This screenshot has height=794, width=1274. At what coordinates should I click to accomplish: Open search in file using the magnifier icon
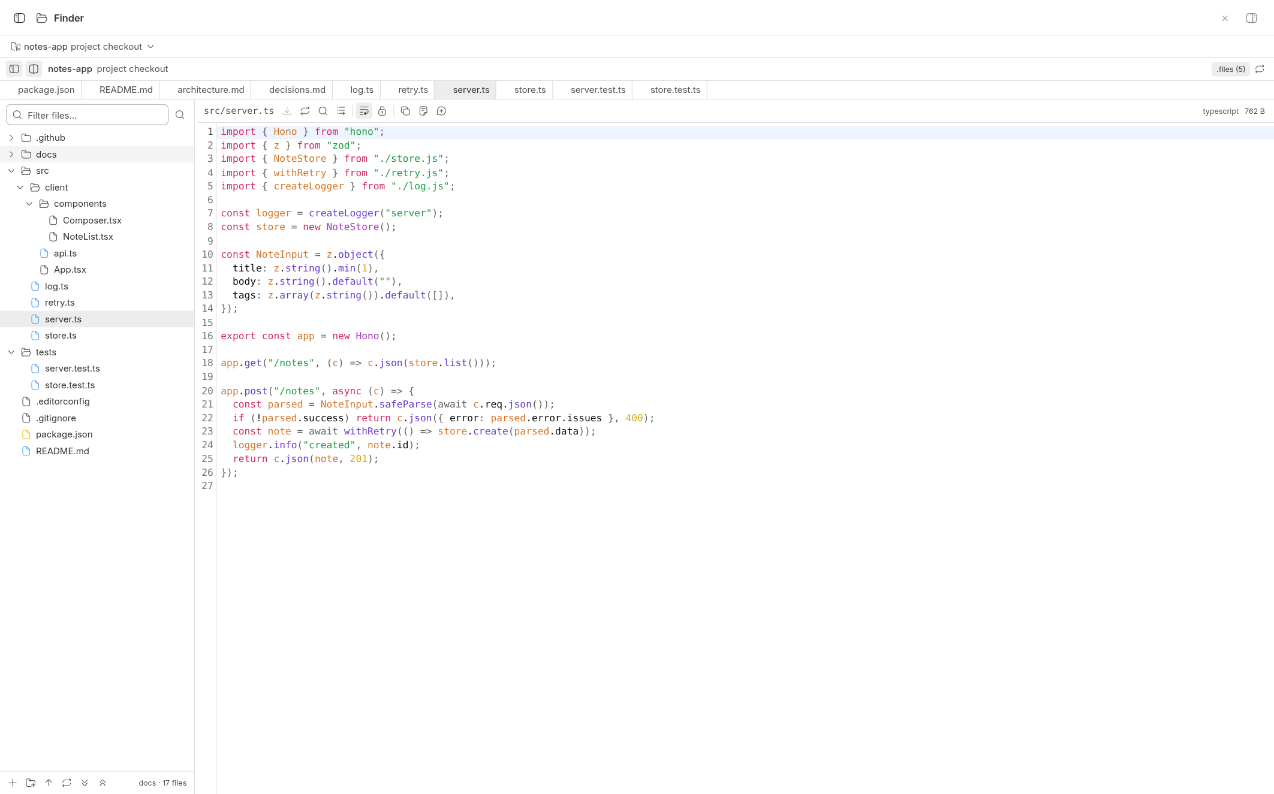(323, 111)
